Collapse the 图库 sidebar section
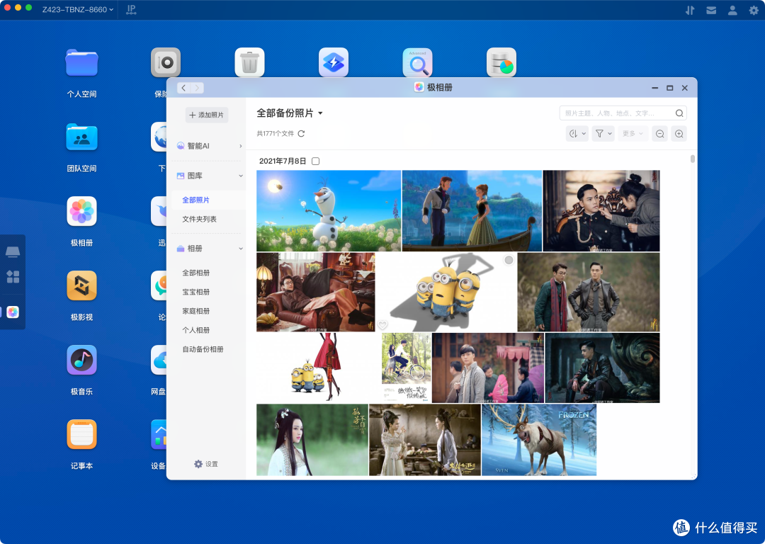 [241, 176]
